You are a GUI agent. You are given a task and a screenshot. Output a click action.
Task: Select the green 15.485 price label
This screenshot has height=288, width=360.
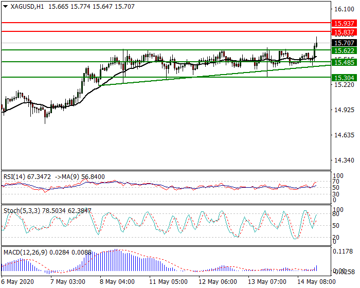(x=344, y=62)
